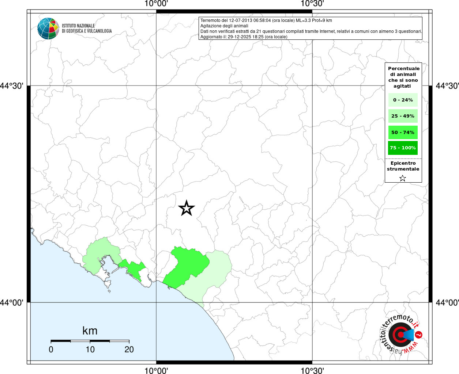
Task: Click the small bright green municipality beside the gulf
Action: pyautogui.click(x=132, y=269)
